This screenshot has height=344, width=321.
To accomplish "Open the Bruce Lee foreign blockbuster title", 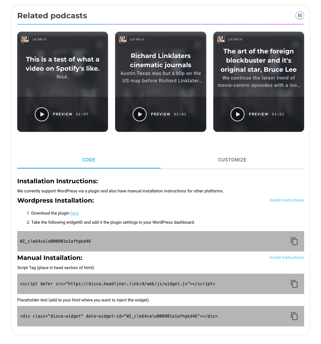I will coord(259,60).
